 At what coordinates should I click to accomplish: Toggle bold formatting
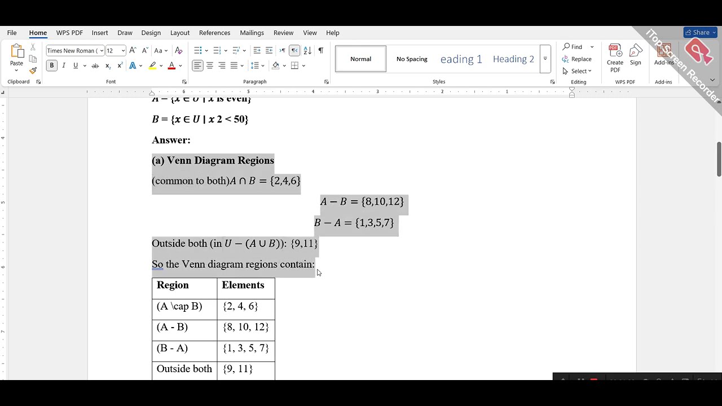pyautogui.click(x=51, y=65)
